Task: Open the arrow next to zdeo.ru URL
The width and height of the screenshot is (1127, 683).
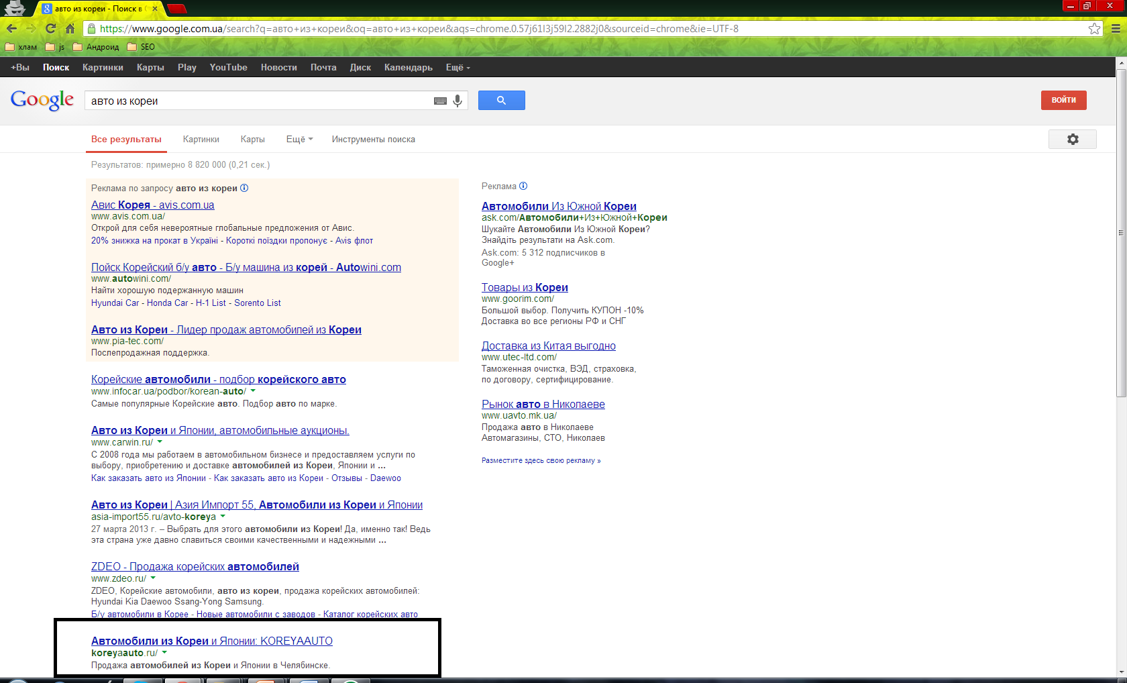Action: pos(153,578)
